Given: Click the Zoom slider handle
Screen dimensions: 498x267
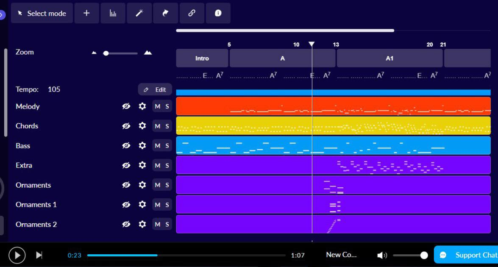Looking at the screenshot, I should [106, 53].
